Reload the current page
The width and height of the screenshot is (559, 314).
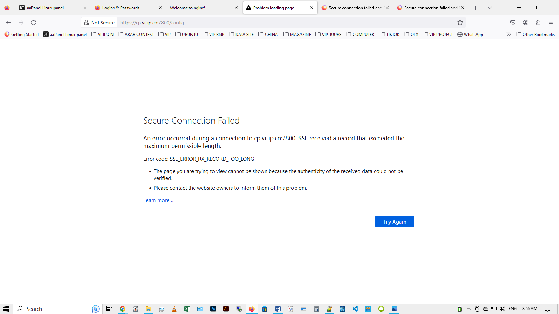click(x=34, y=23)
